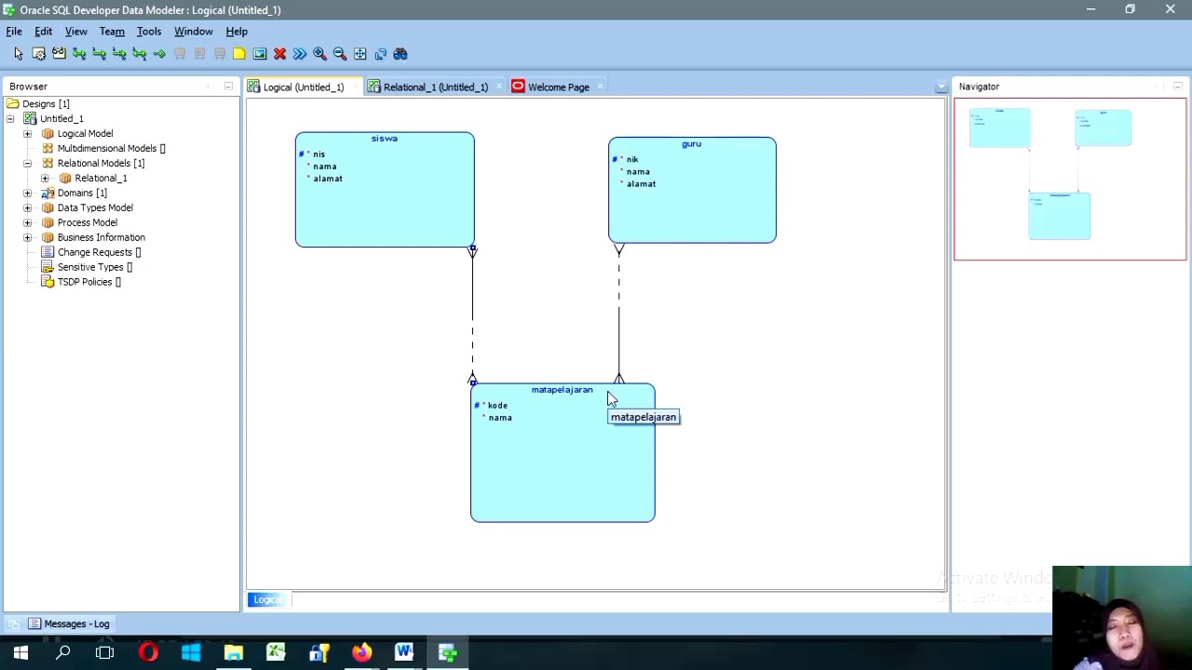Click the Fit Screen toolbar icon
Viewport: 1192px width, 670px height.
point(360,54)
